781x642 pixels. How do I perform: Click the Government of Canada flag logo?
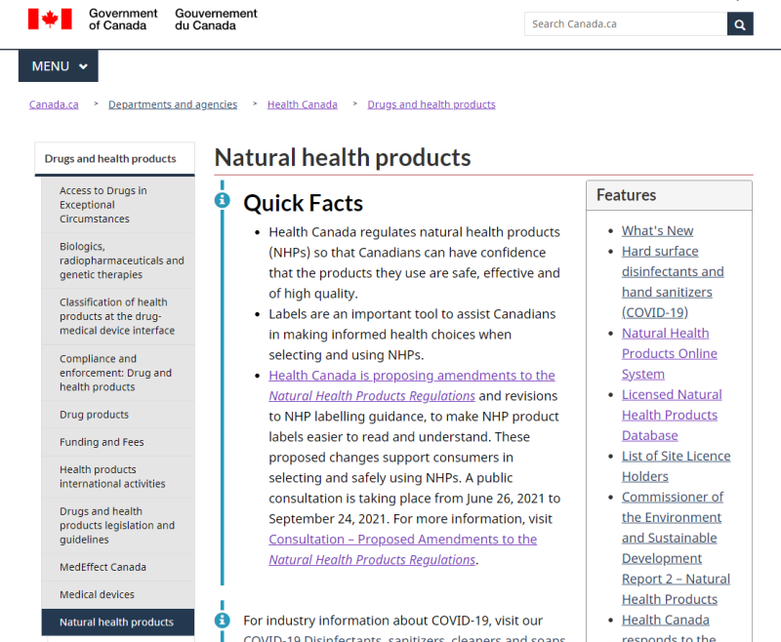click(x=50, y=19)
